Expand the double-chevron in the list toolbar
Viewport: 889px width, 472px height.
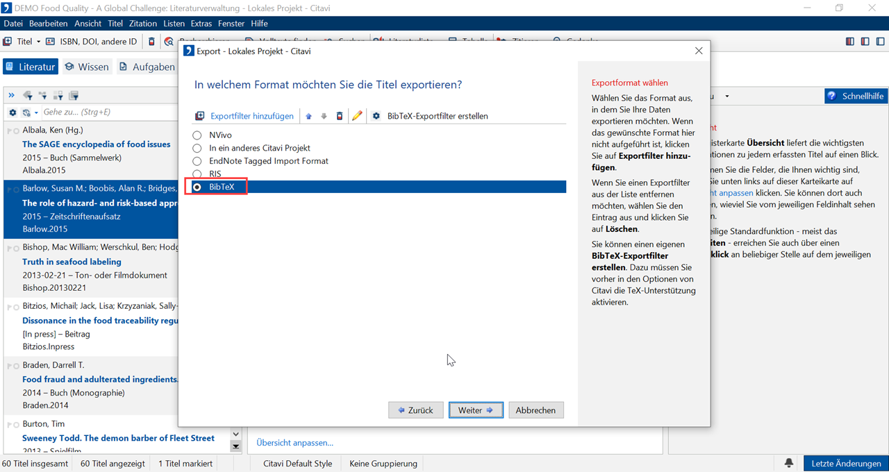pyautogui.click(x=11, y=95)
